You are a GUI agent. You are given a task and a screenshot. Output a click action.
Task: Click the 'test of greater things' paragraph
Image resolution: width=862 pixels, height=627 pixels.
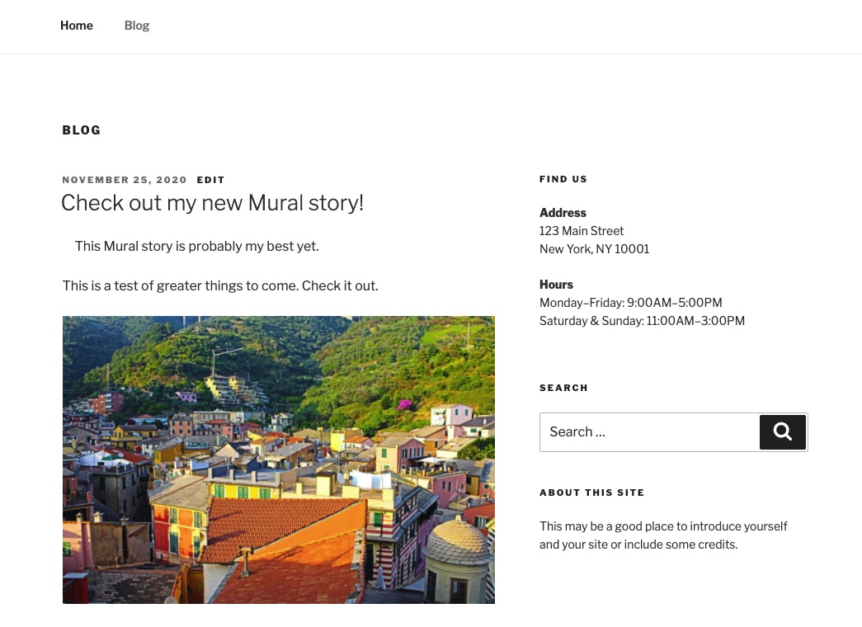(220, 286)
